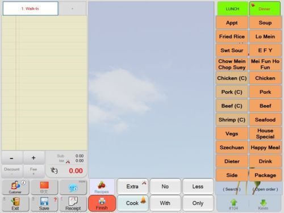
Task: Select the No modifier
Action: [165, 187]
